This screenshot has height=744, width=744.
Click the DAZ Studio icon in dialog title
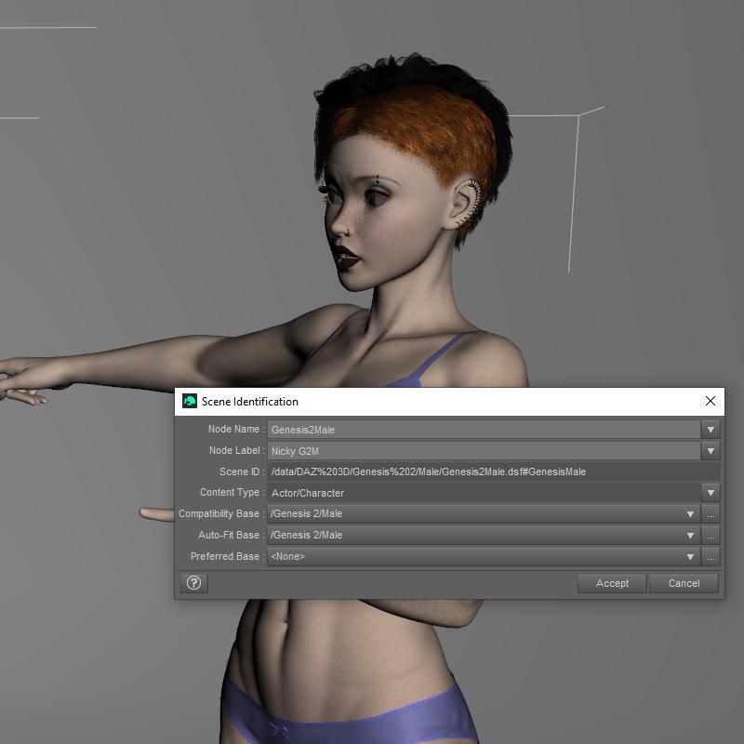click(x=190, y=401)
